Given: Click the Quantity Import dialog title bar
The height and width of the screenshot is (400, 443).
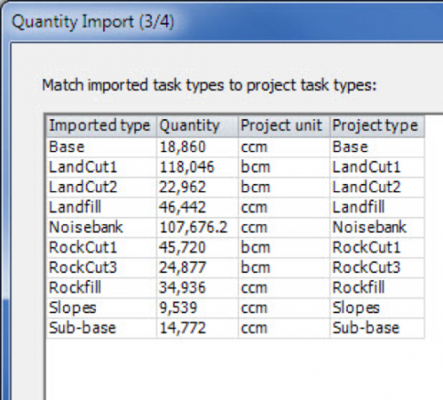Looking at the screenshot, I should click(x=222, y=22).
